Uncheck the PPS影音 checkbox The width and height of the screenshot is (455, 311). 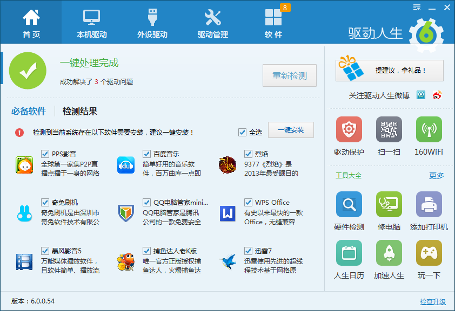pos(45,154)
